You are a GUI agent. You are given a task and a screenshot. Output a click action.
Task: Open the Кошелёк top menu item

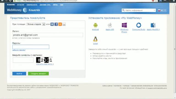[11, 5]
